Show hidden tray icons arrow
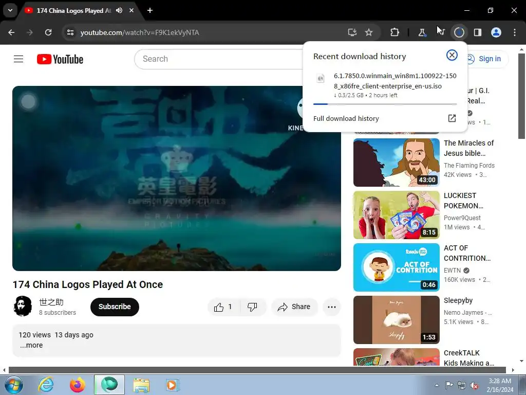The image size is (526, 395). point(437,385)
